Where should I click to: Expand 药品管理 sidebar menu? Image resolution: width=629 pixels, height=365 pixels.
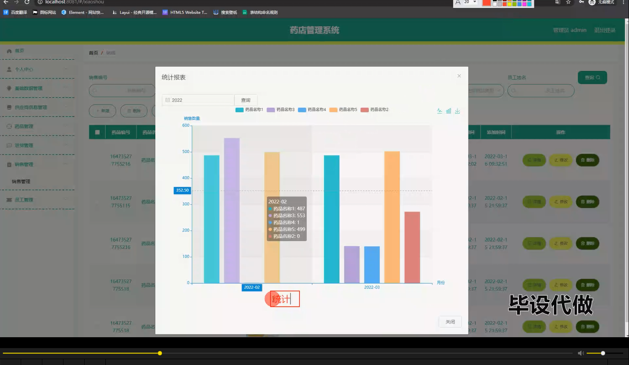[x=37, y=127]
